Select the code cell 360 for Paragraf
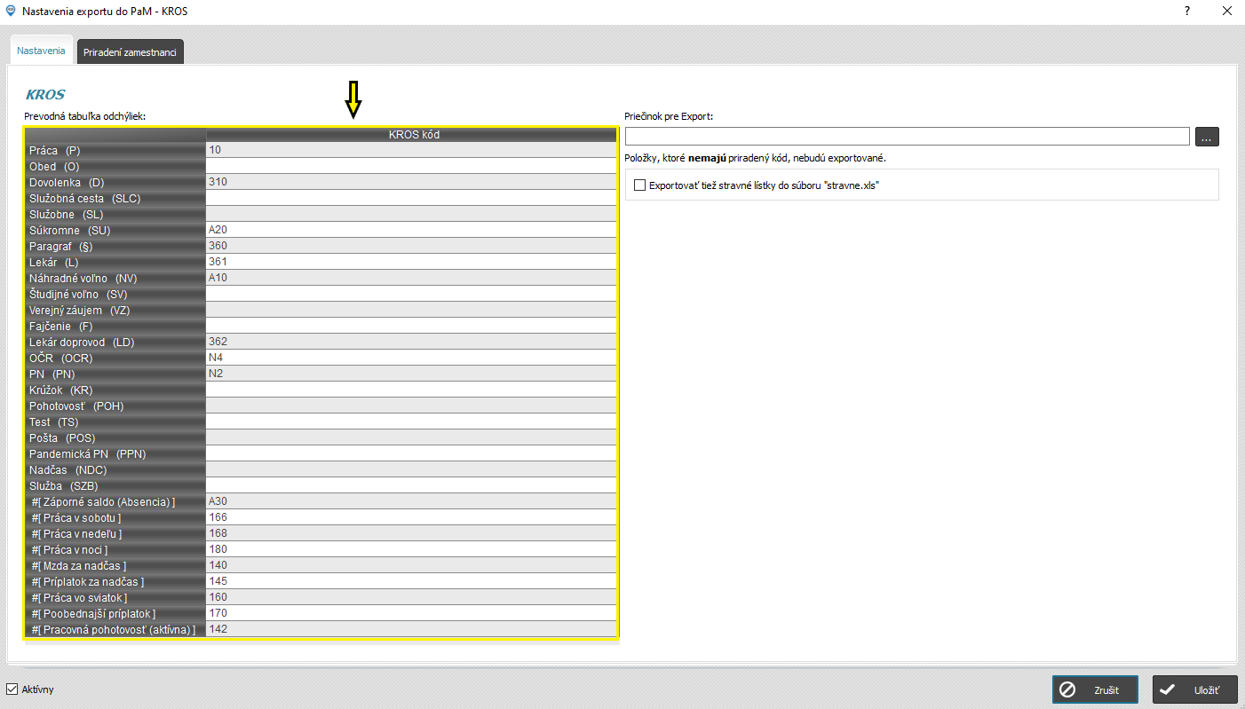This screenshot has height=709, width=1245. [412, 246]
